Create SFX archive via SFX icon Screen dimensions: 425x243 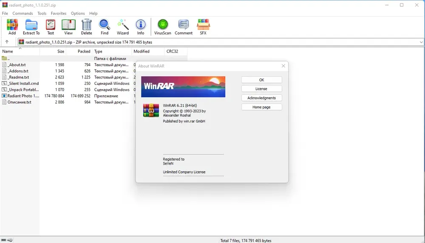[x=203, y=27]
